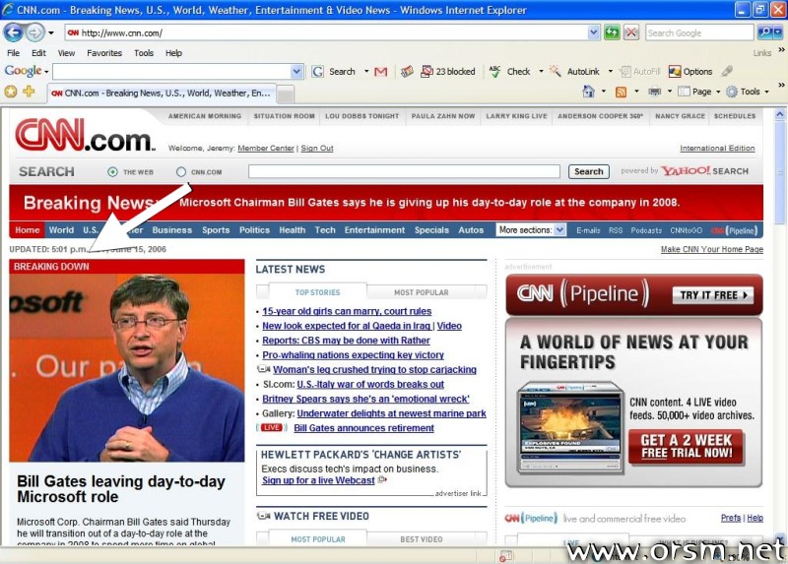788x564 pixels.
Task: Open the Help menu
Action: [x=174, y=53]
